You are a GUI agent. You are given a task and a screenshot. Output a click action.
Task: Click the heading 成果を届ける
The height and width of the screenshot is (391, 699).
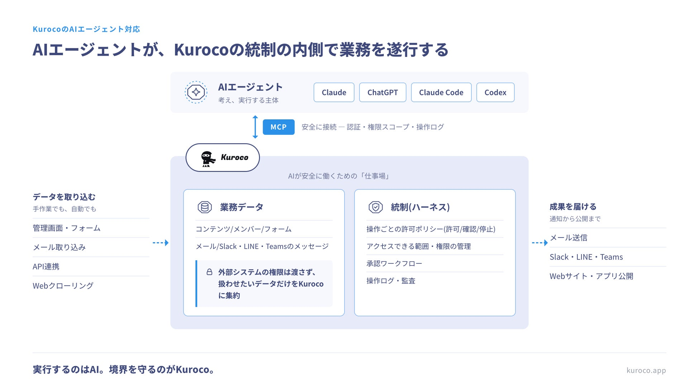(x=573, y=206)
